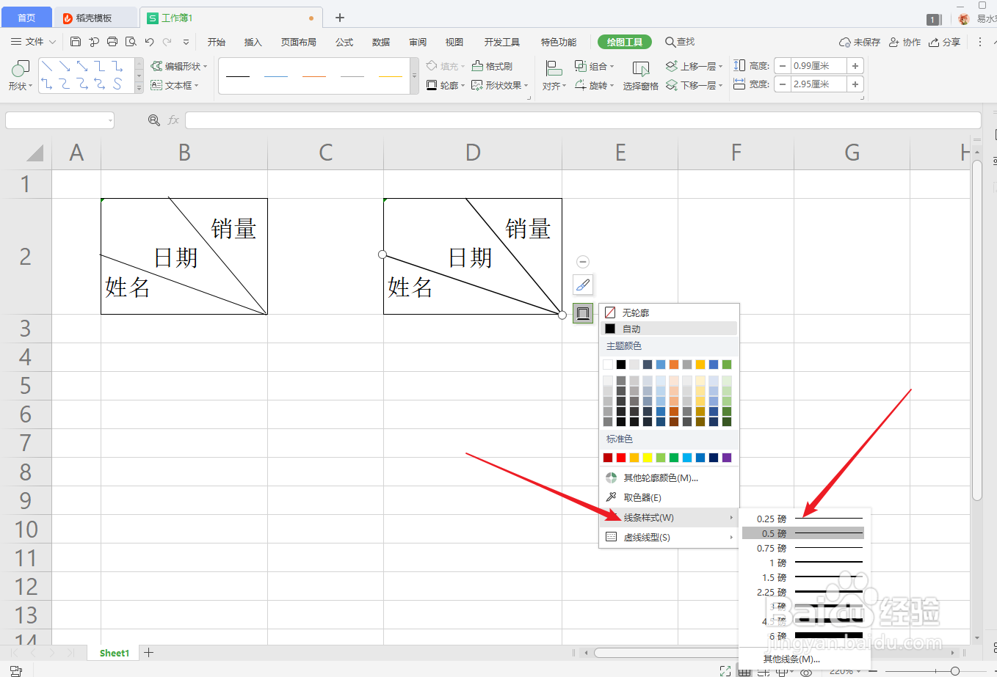Pick the red standard color swatch
This screenshot has width=997, height=677.
621,458
